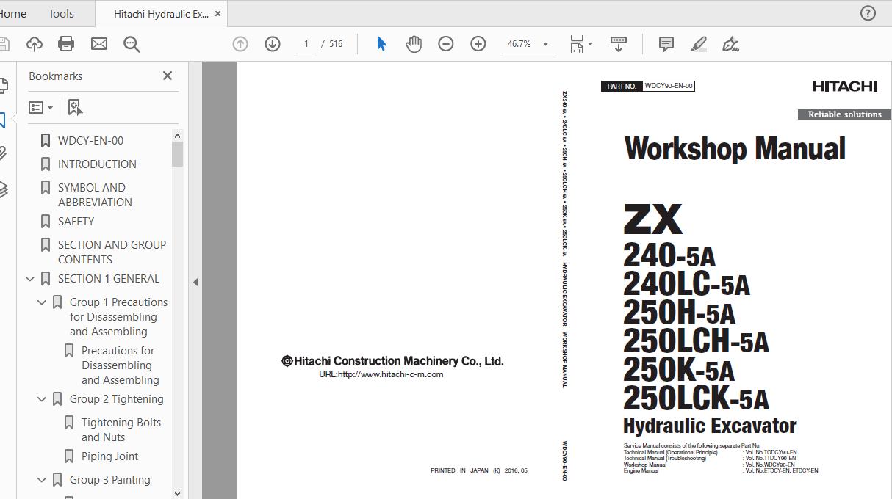892x499 pixels.
Task: Open the find text search tool
Action: [132, 44]
